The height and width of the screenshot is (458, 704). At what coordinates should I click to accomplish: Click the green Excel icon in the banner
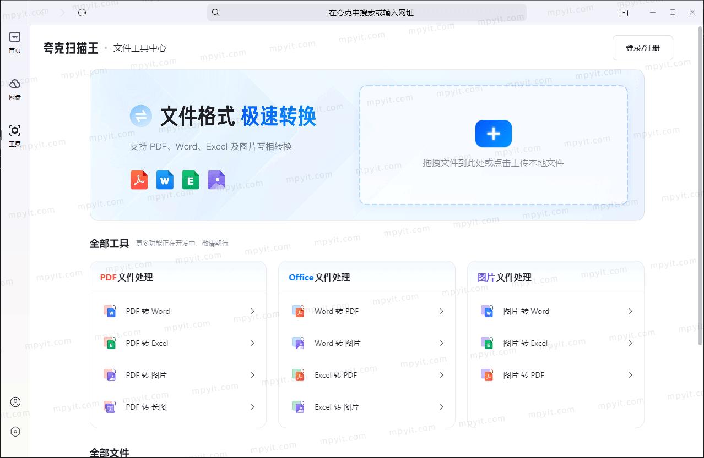click(x=190, y=179)
